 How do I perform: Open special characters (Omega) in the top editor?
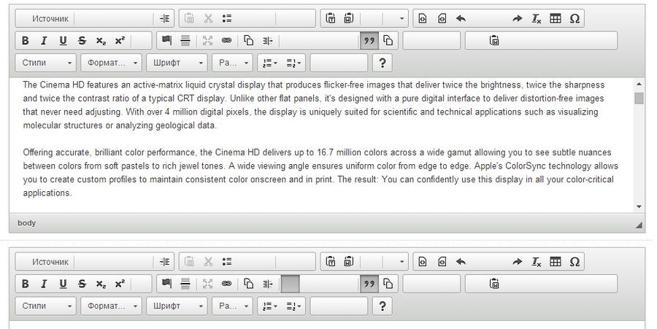coord(575,18)
